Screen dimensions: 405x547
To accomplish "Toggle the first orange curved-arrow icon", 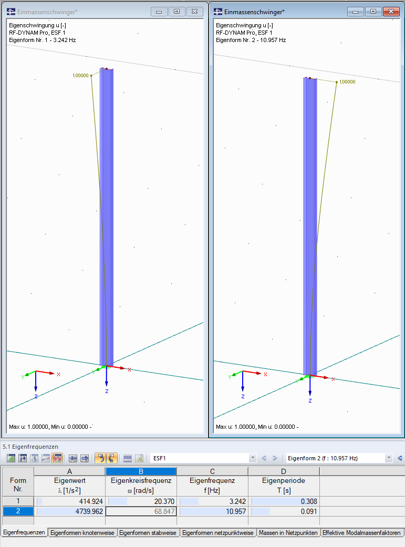I will pos(100,458).
